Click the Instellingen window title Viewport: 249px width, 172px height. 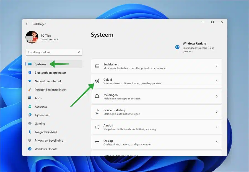pyautogui.click(x=39, y=24)
